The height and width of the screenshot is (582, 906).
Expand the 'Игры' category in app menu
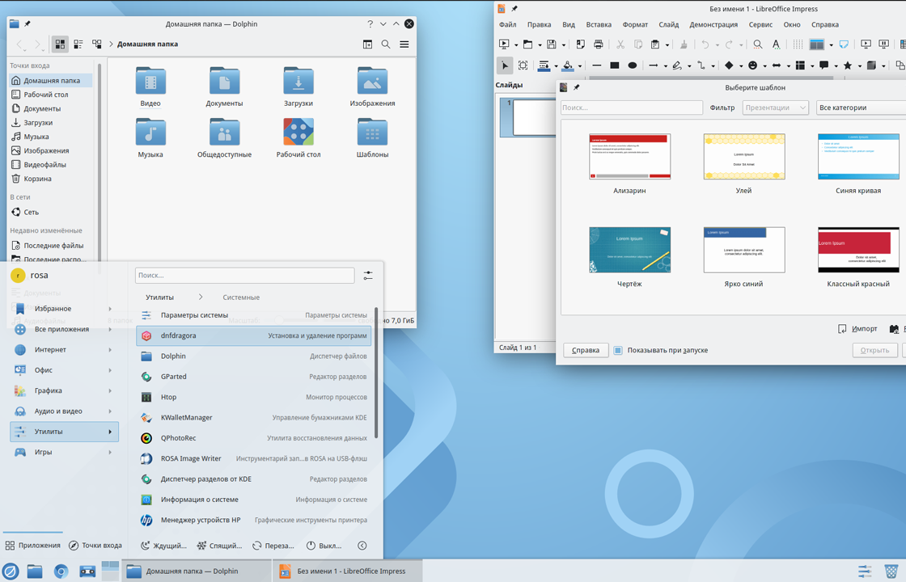coord(64,452)
